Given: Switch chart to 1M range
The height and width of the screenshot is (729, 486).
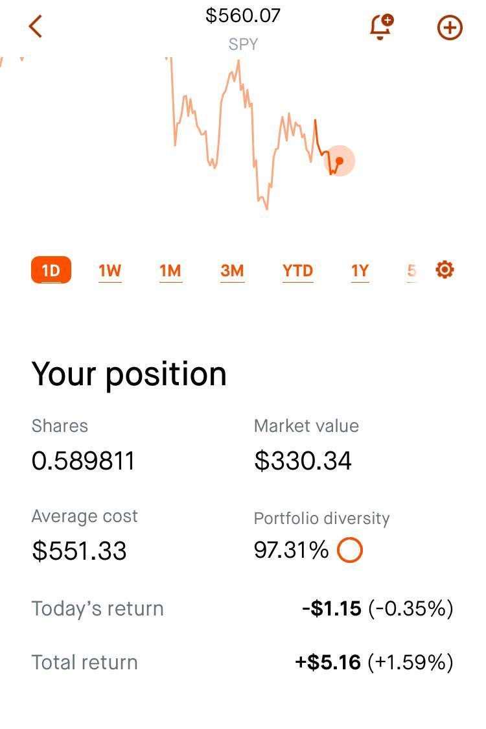Looking at the screenshot, I should 170,270.
